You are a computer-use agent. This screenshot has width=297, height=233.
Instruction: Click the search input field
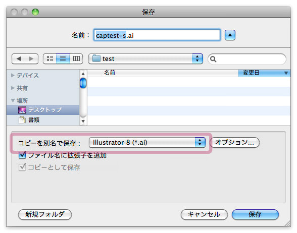(x=247, y=59)
